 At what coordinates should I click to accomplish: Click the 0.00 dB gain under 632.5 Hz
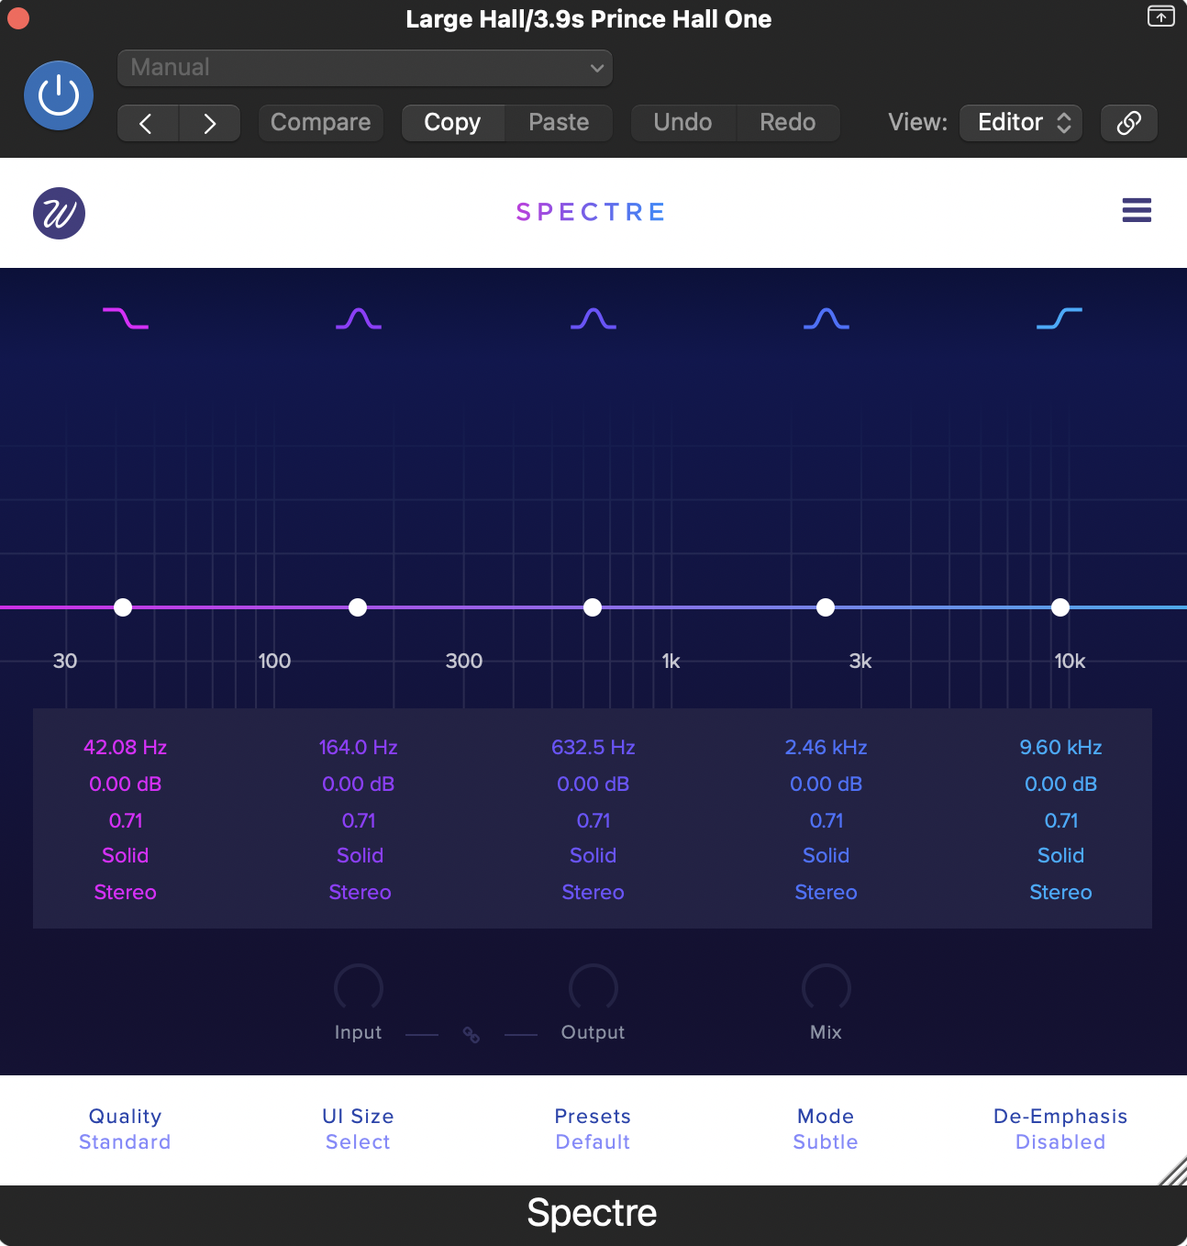coord(593,784)
